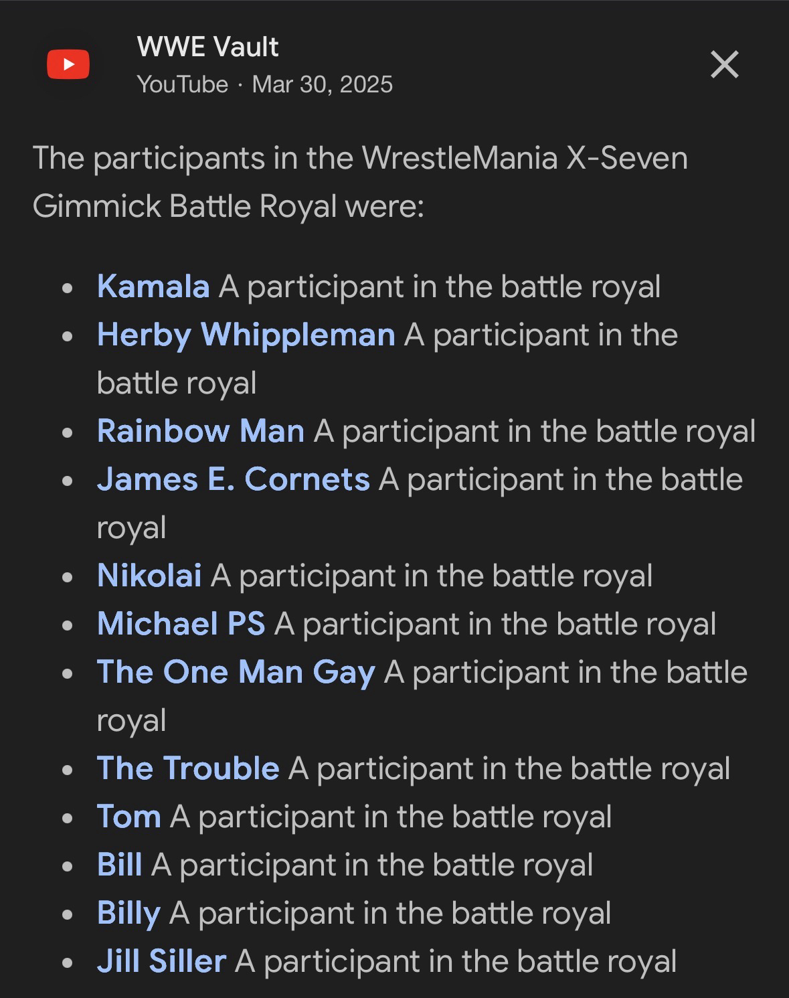This screenshot has height=998, width=789.
Task: Click Kamala's 'A participant in the battle royal' text
Action: 440,286
